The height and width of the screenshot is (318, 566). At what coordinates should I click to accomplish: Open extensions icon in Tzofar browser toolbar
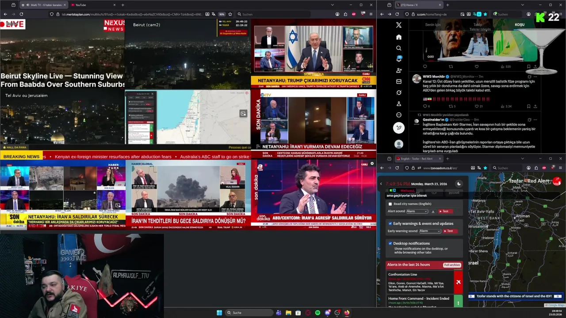point(536,168)
